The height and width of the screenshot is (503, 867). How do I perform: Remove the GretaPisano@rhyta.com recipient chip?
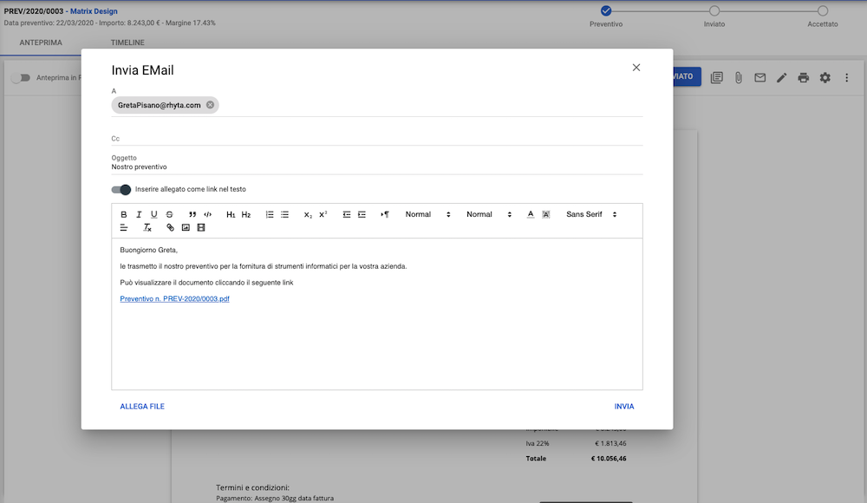pyautogui.click(x=210, y=105)
